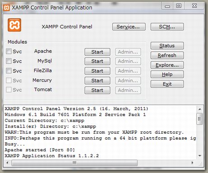The image size is (208, 173).
Task: Click the 'Windows 6.1 Build 7601' log line
Action: (x=75, y=115)
